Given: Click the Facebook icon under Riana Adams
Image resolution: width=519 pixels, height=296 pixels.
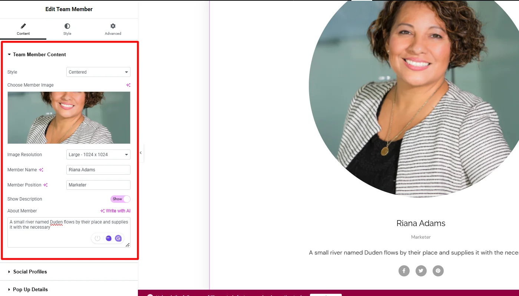Looking at the screenshot, I should pos(404,271).
